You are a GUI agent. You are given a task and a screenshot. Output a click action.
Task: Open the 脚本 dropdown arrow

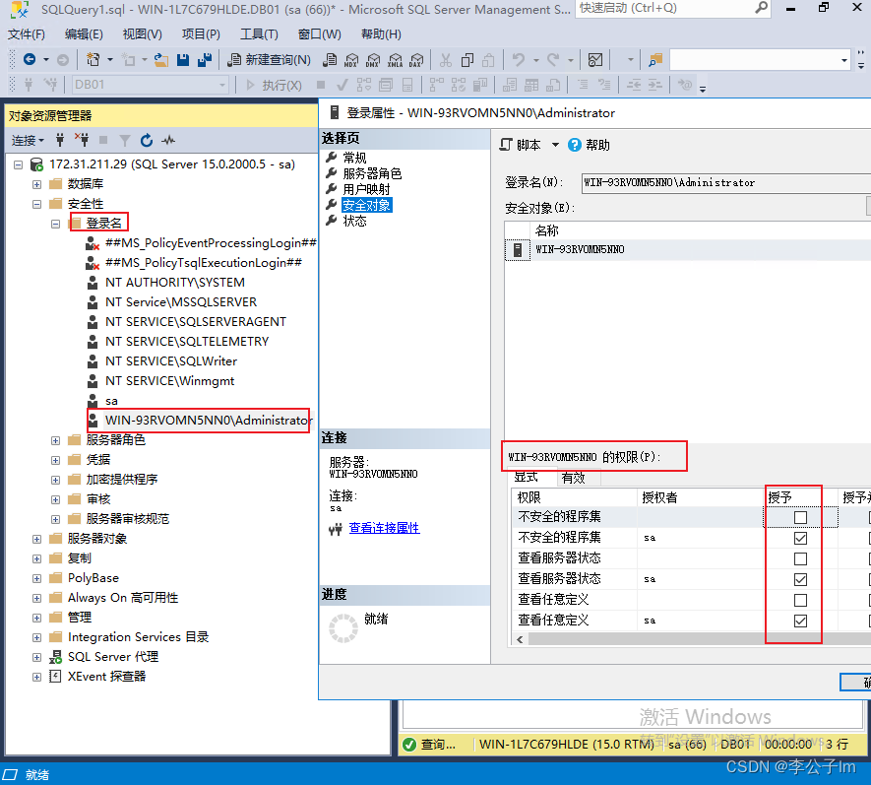coord(555,145)
